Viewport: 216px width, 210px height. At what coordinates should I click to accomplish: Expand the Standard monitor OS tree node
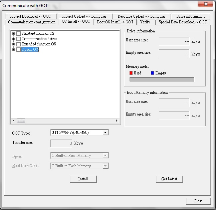(14, 34)
